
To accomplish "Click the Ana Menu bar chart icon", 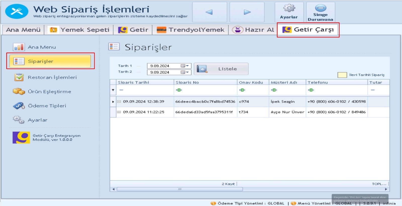I will 19,47.
